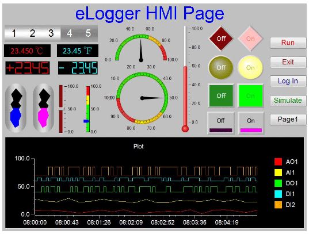Click the 23.450 °C numeric display field
Viewport: 309px width, 234px height.
coord(28,51)
